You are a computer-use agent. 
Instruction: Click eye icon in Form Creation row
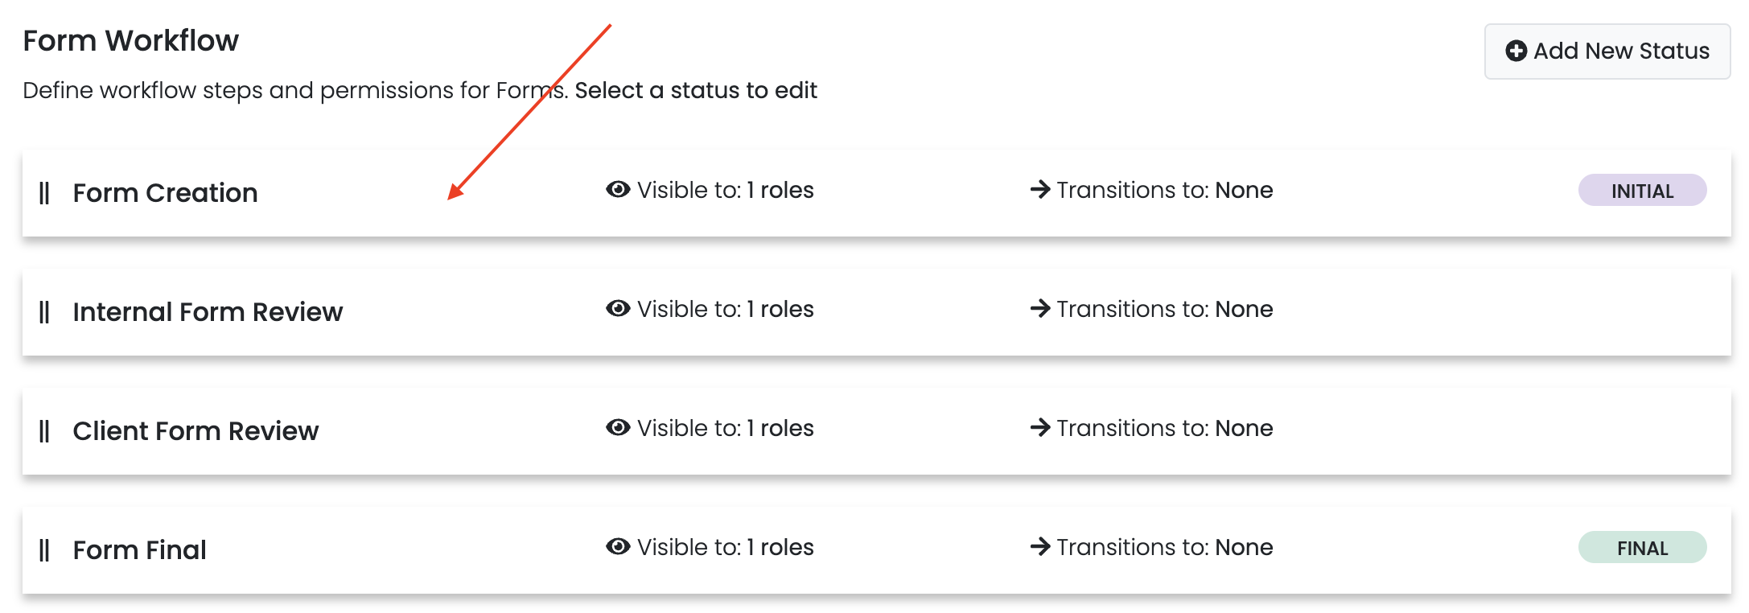click(618, 190)
